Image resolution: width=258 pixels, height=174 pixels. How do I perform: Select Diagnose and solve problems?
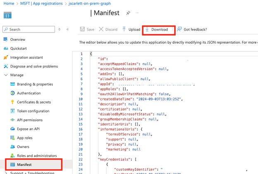click(x=33, y=66)
